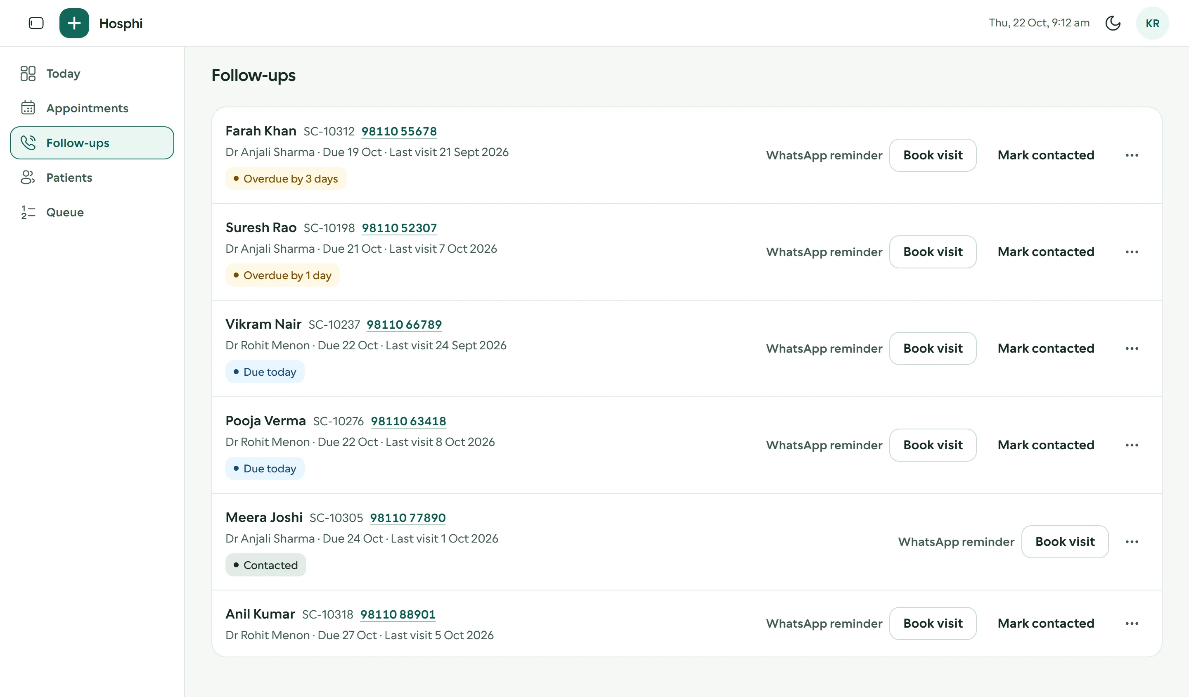The height and width of the screenshot is (697, 1189).
Task: Click phone link 98110 63418
Action: (x=408, y=422)
